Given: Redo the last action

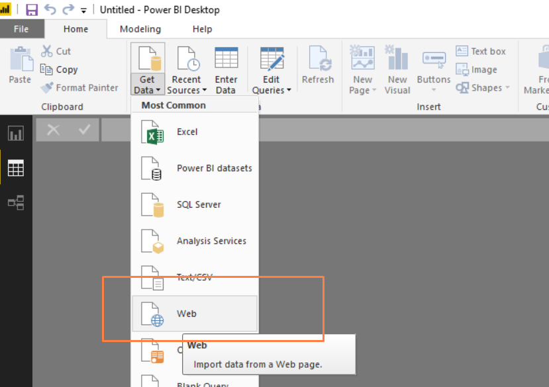Looking at the screenshot, I should 68,9.
